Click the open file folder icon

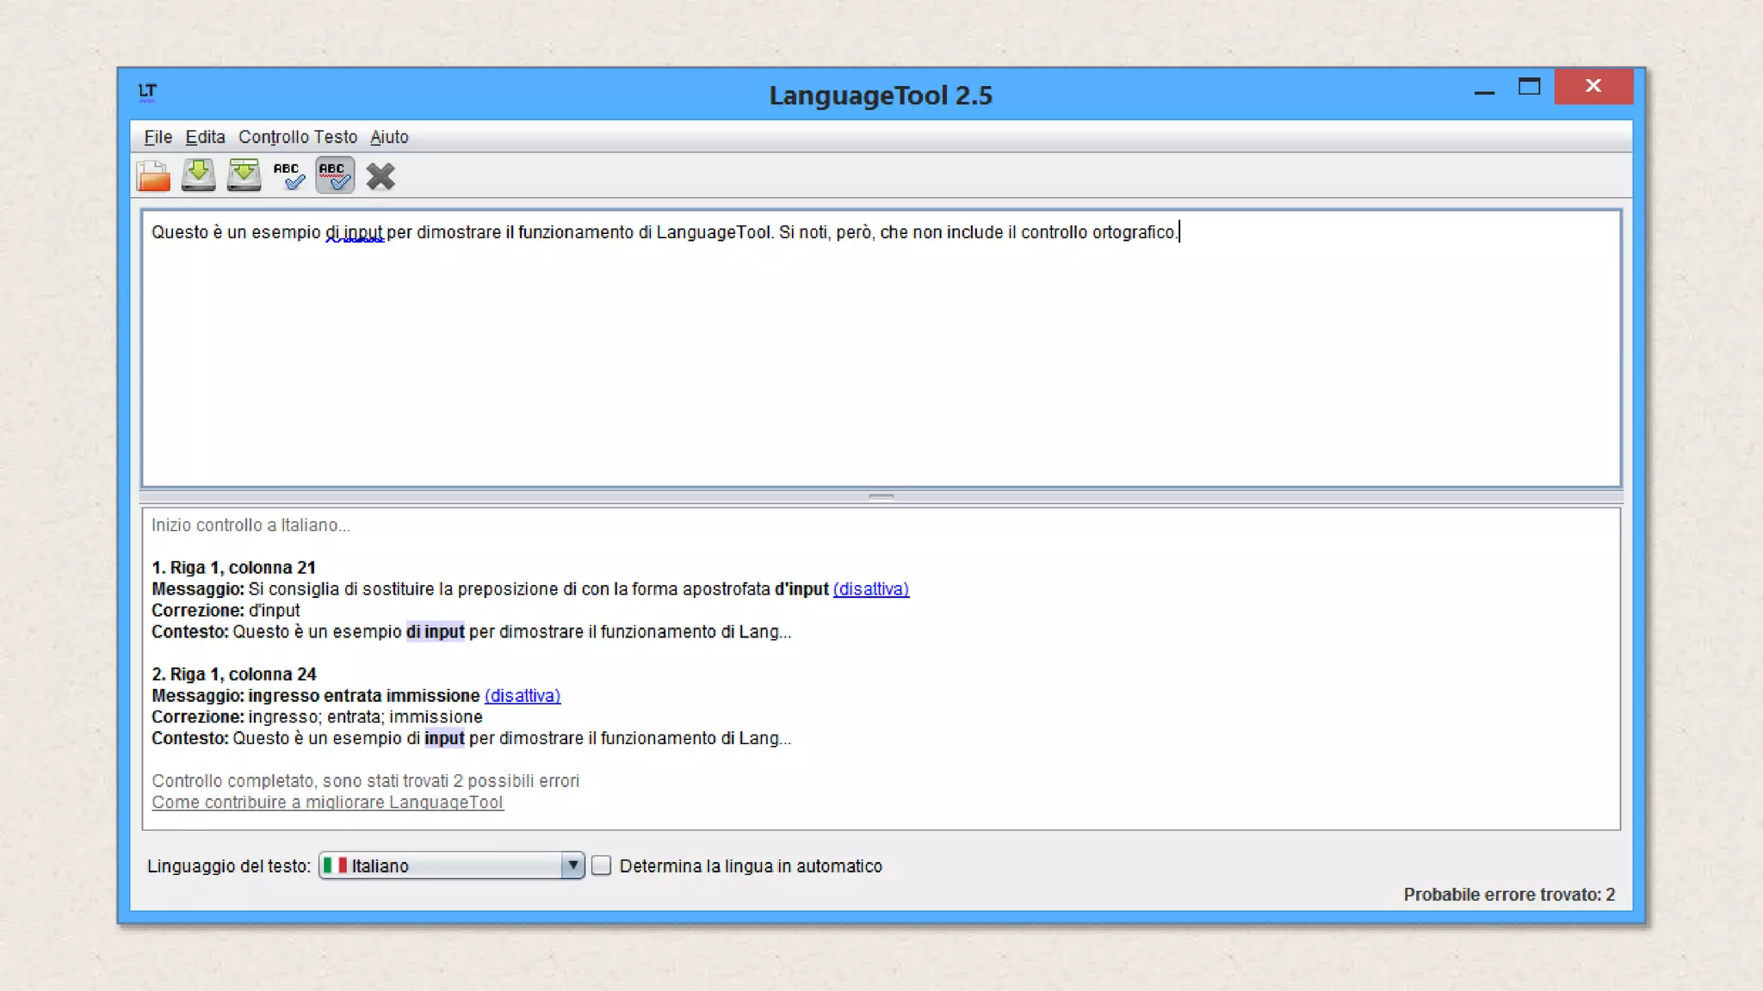click(x=153, y=176)
